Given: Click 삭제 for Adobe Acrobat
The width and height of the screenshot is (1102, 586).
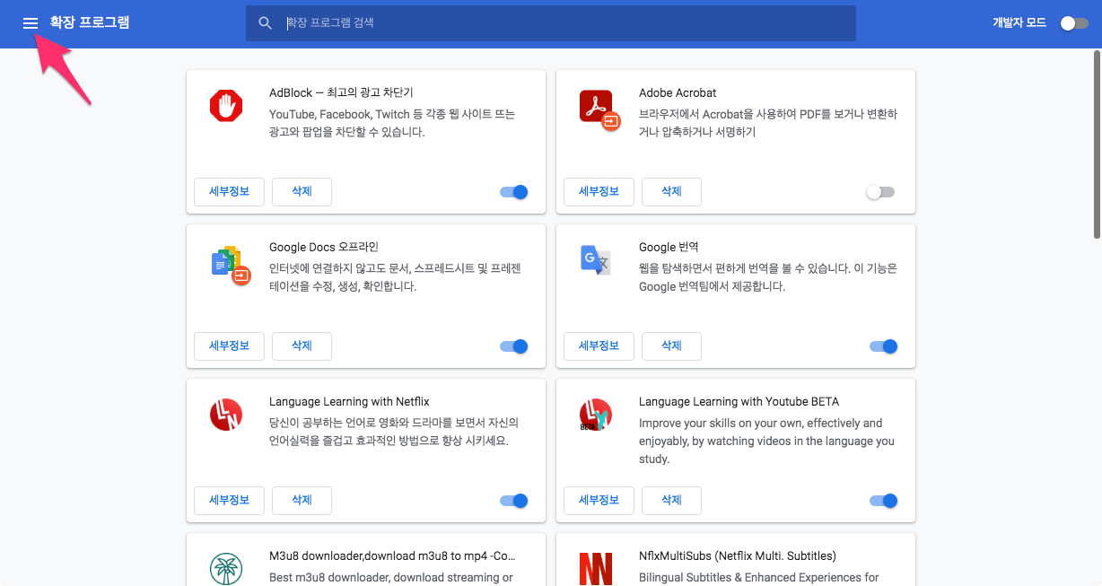Looking at the screenshot, I should tap(671, 192).
